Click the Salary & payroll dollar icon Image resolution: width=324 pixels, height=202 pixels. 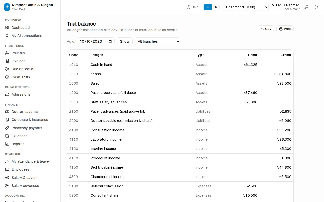(x=7, y=178)
